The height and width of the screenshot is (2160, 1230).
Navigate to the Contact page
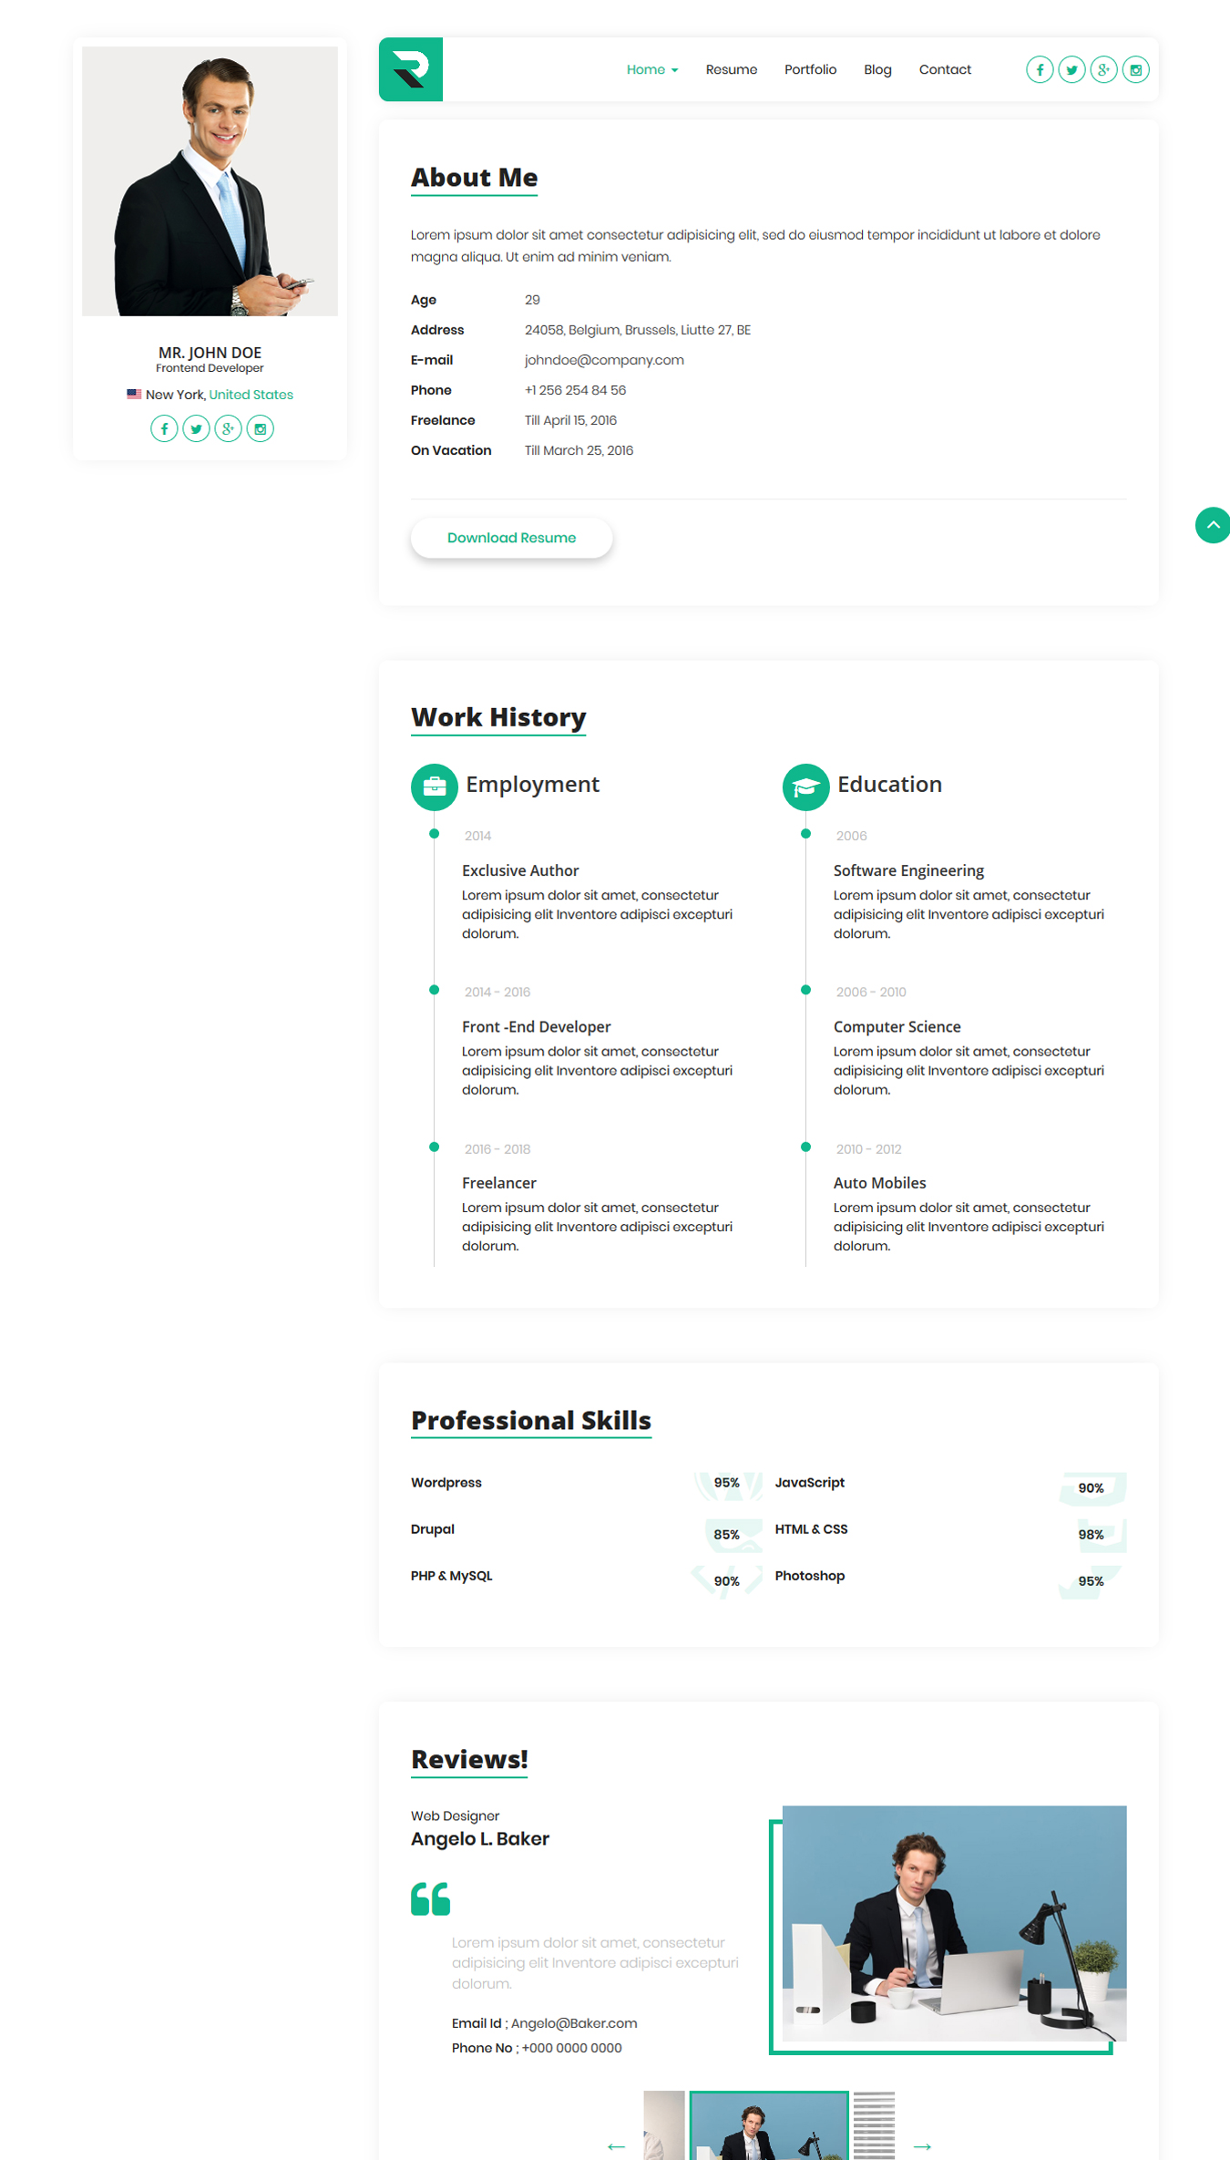coord(945,70)
